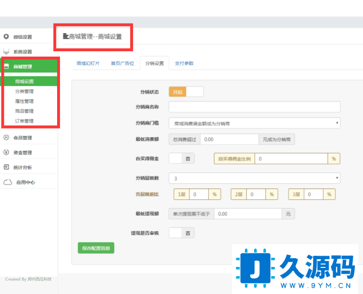Open the 分销商门槛 dropdown
Screen dimensions: 363x294
(254, 123)
